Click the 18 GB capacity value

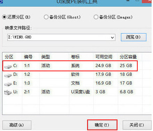pyautogui.click(x=126, y=74)
